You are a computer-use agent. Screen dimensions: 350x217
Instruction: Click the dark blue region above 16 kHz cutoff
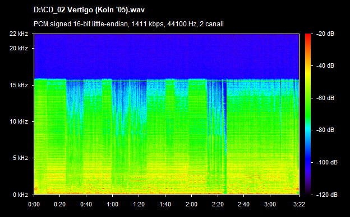click(x=167, y=56)
